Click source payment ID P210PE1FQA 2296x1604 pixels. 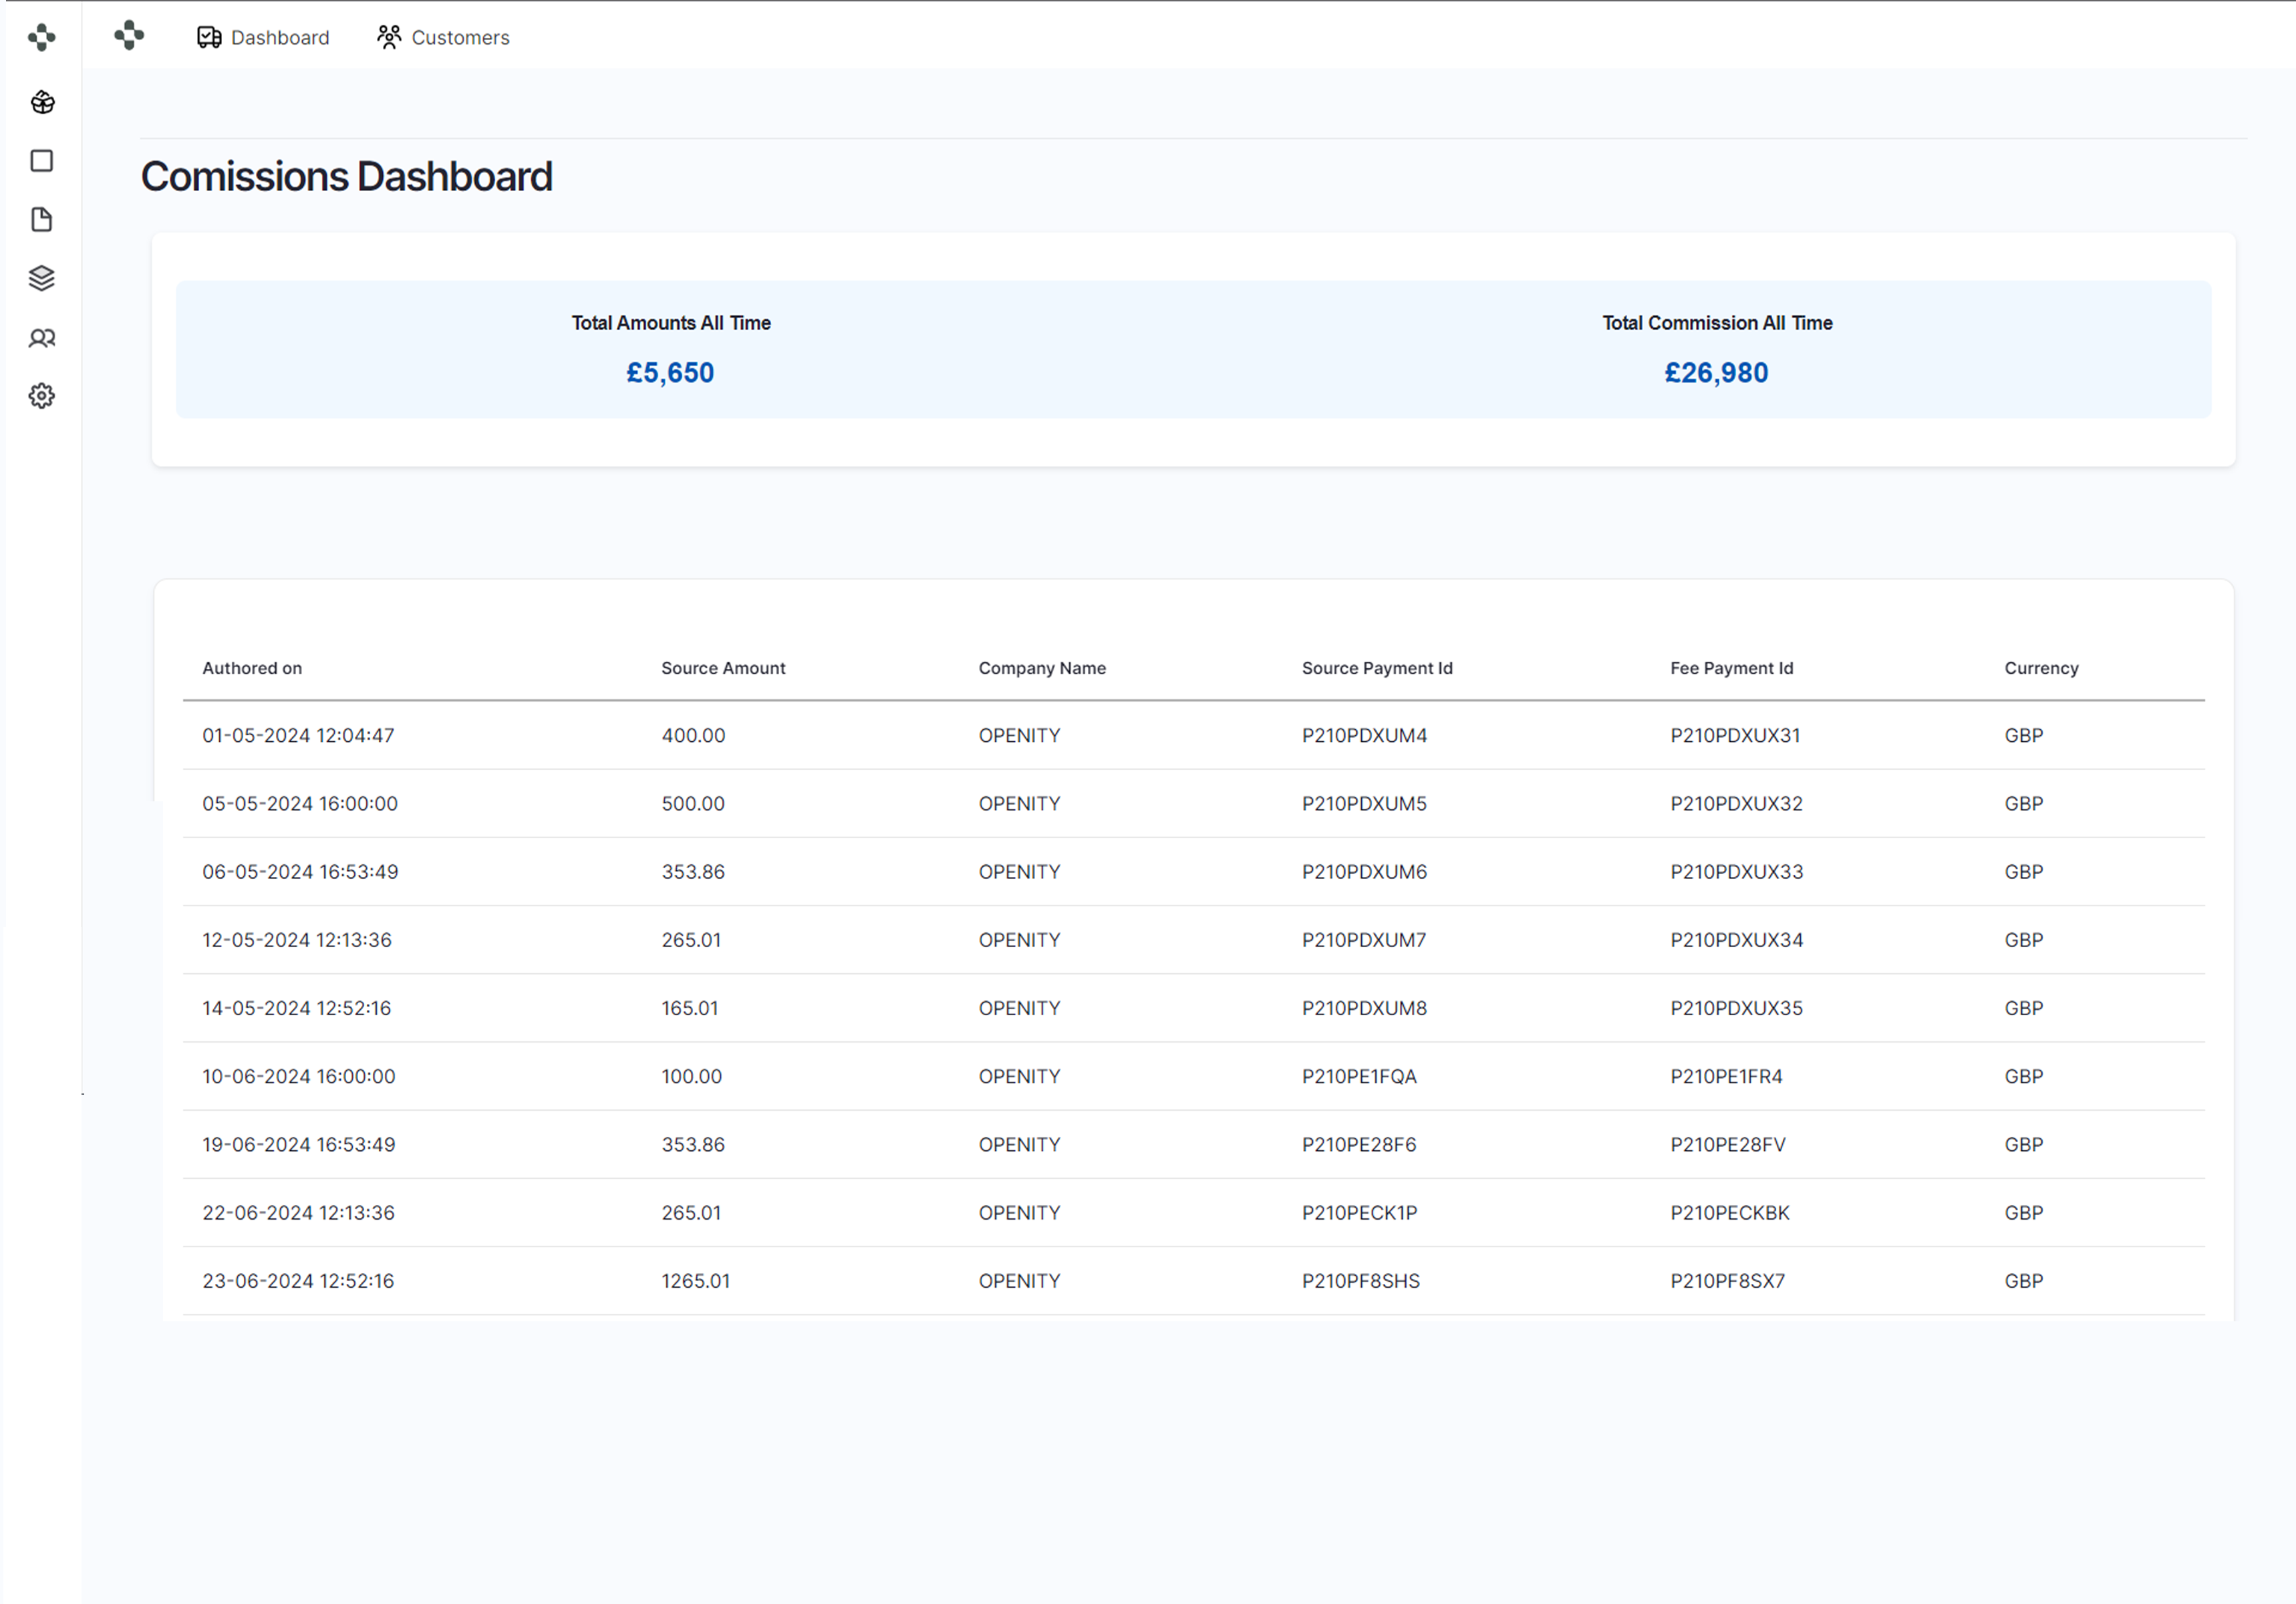(x=1359, y=1077)
